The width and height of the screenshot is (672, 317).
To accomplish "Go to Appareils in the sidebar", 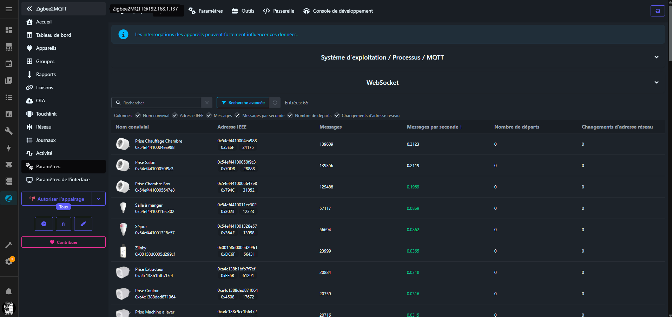I will click(46, 48).
